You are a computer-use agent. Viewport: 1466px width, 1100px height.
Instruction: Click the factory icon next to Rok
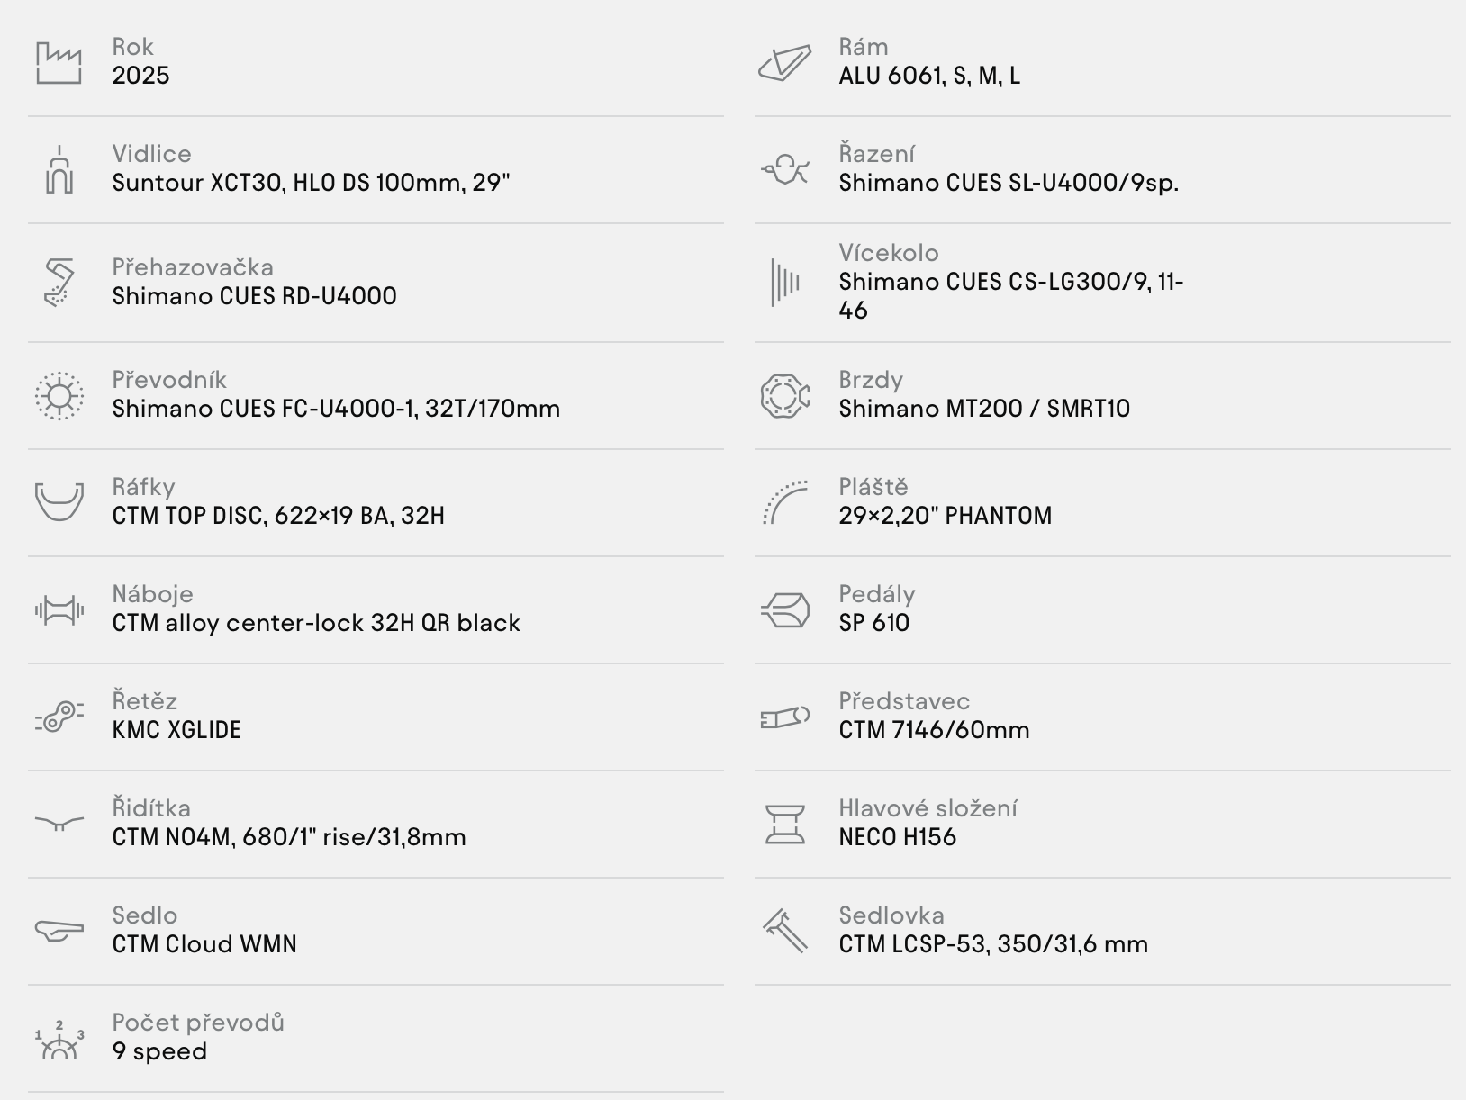(59, 62)
